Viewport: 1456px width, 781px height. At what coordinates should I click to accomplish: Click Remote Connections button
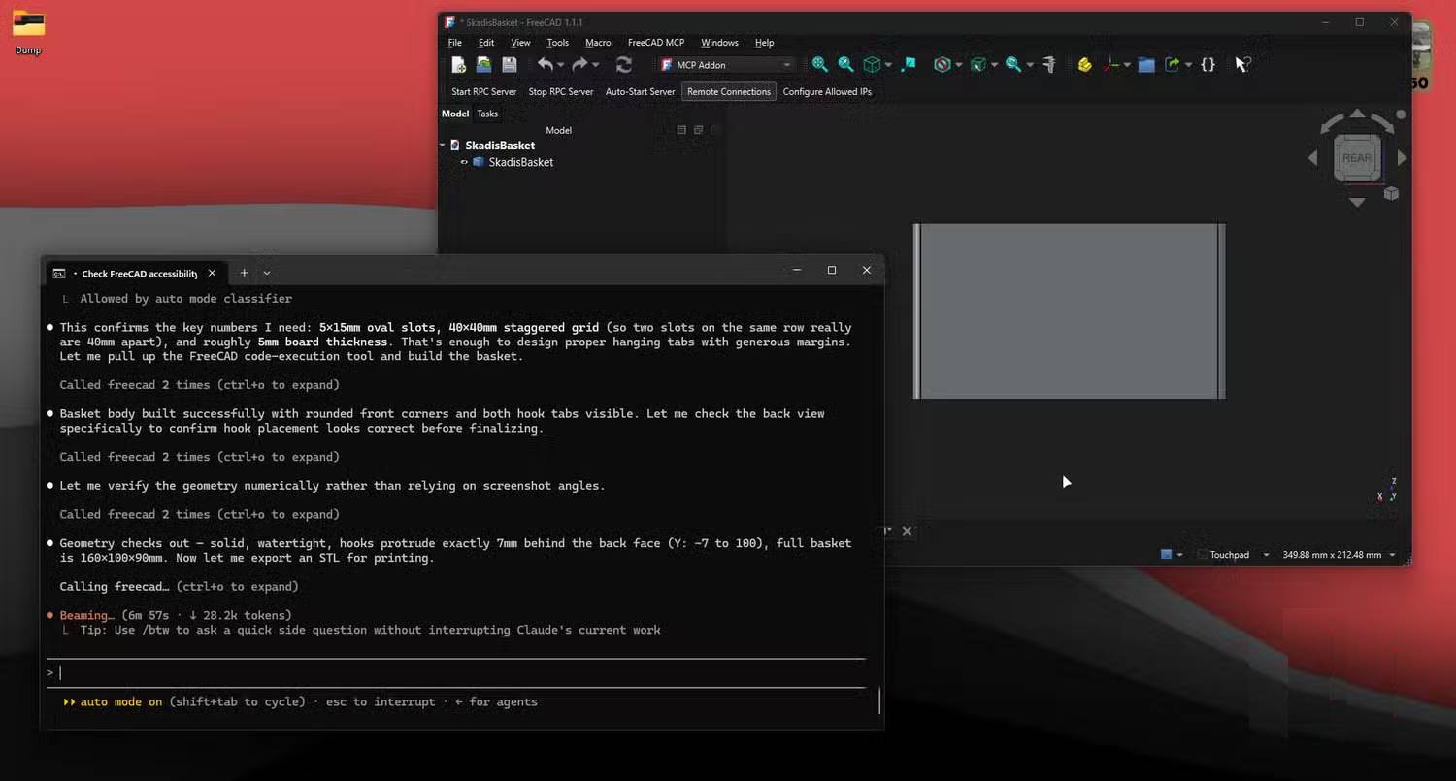tap(729, 91)
